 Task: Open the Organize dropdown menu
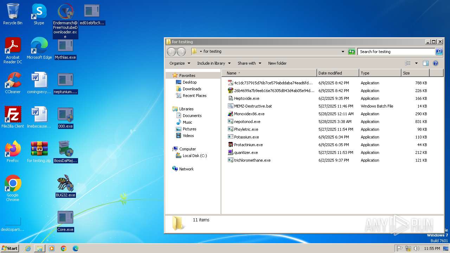pyautogui.click(x=180, y=63)
